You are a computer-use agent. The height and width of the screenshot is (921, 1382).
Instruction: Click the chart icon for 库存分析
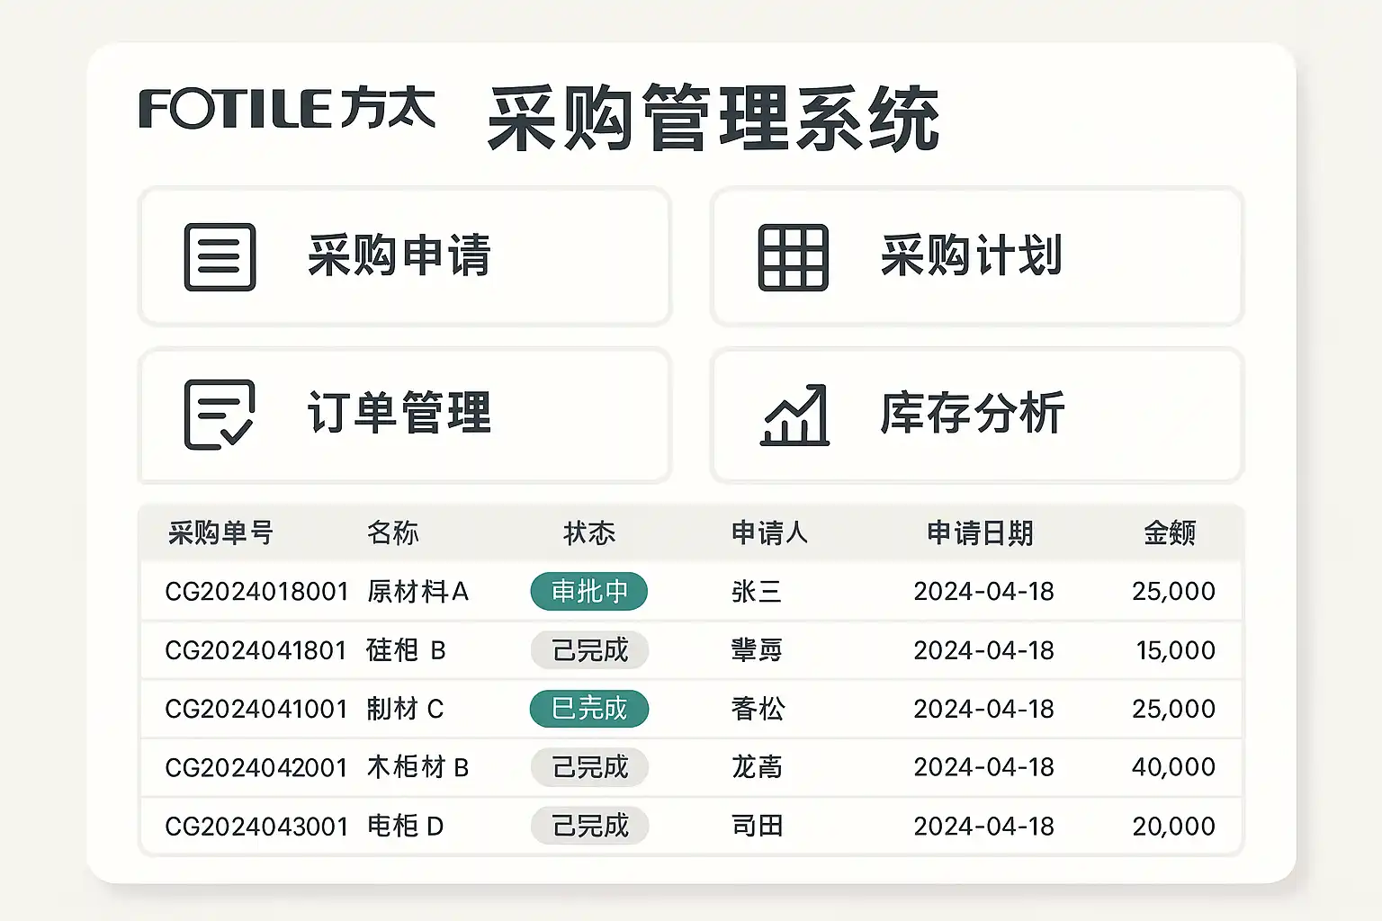coord(794,415)
